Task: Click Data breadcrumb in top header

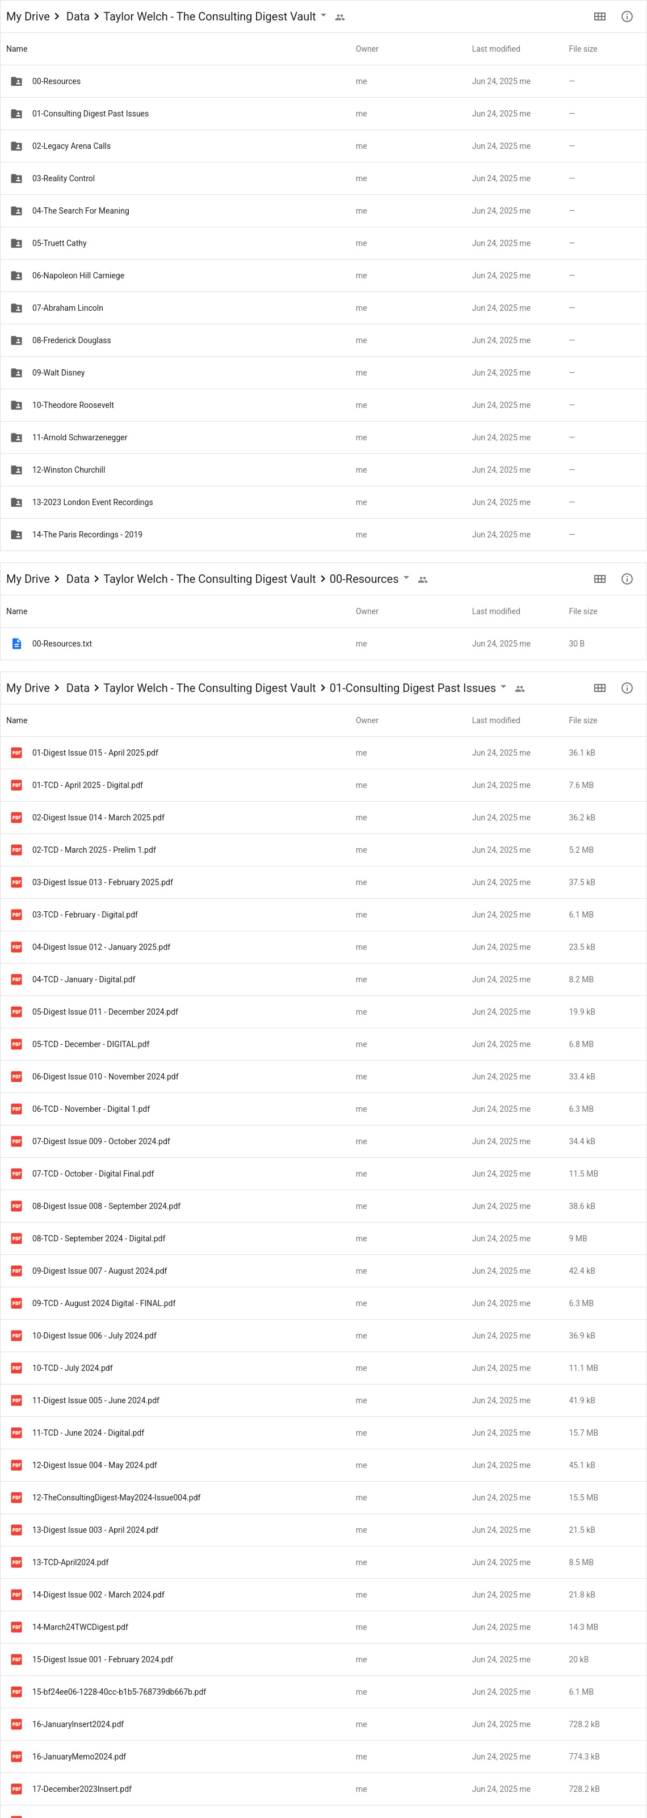Action: coord(78,16)
